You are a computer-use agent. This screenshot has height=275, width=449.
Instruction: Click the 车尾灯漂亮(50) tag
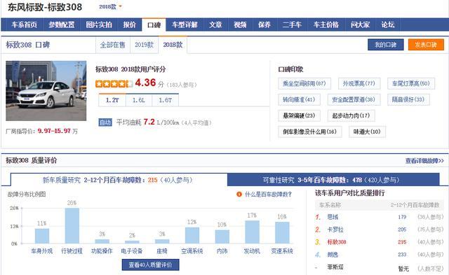pos(411,83)
